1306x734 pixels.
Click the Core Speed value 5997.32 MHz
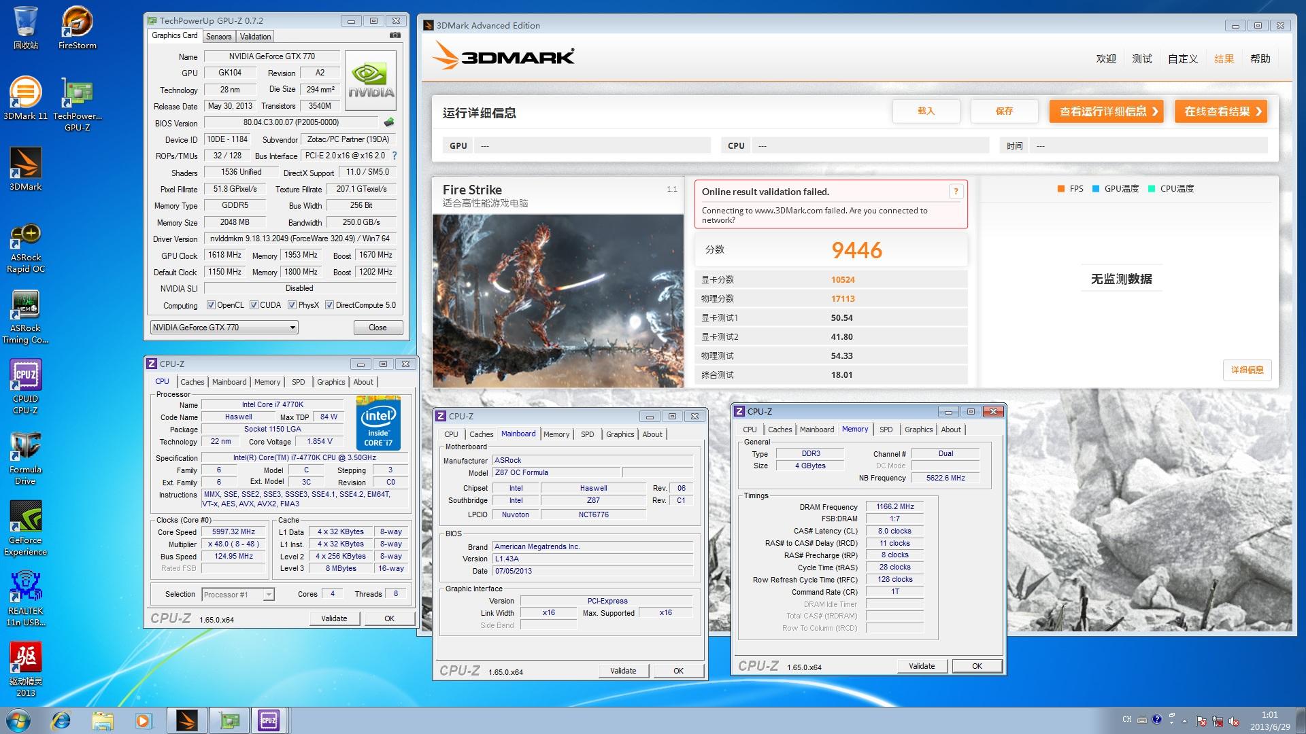coord(233,532)
